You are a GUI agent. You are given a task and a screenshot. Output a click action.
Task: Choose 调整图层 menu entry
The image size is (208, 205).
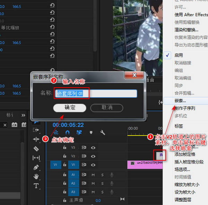pos(183,199)
